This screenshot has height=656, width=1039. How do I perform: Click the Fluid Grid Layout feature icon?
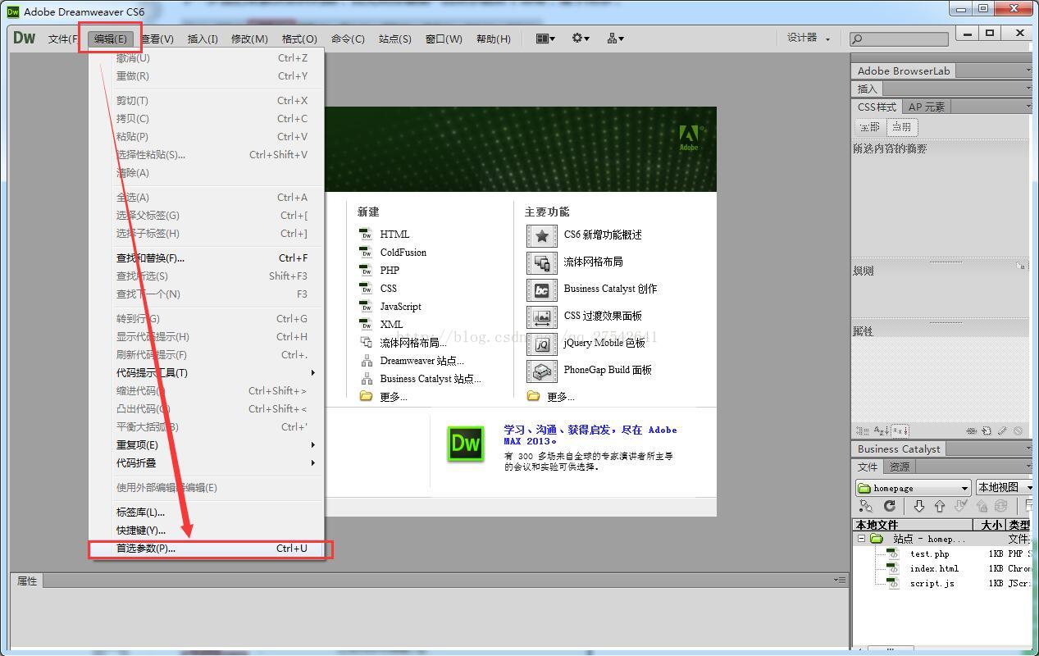[541, 262]
